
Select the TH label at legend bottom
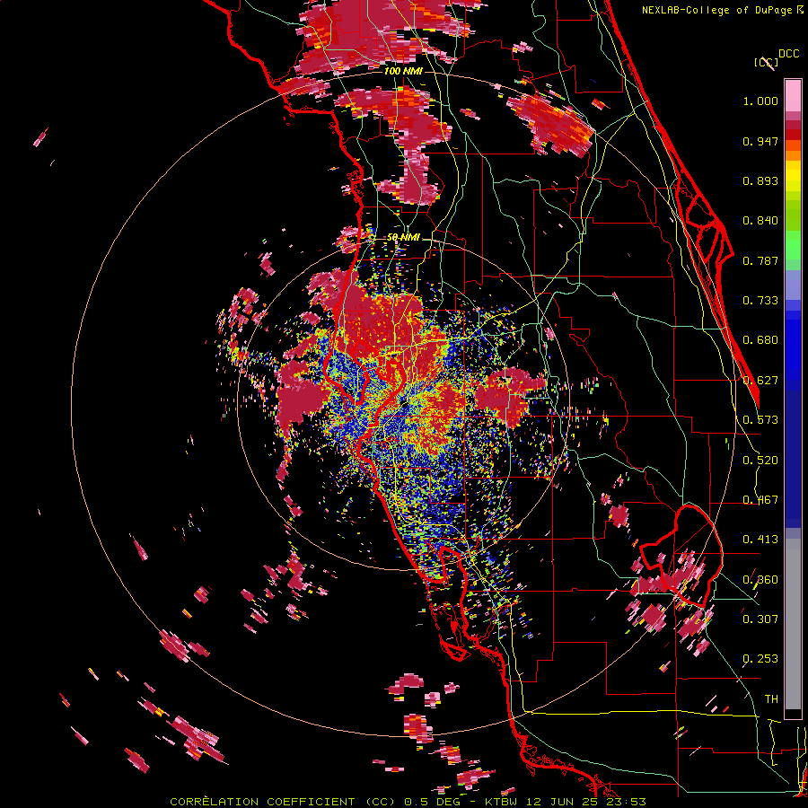[771, 698]
